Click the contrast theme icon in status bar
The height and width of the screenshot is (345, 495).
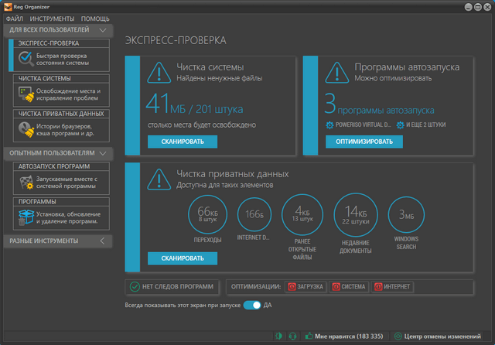[279, 336]
